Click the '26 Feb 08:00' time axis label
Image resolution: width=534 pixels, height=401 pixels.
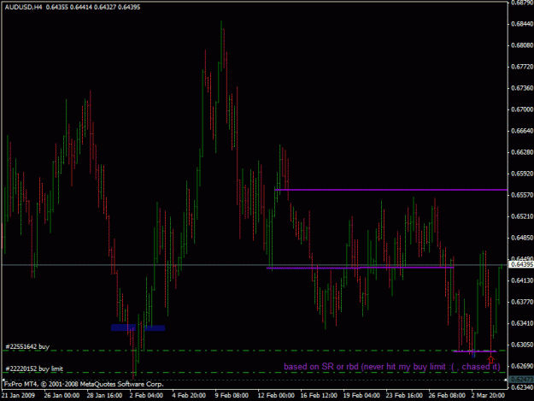click(x=447, y=395)
